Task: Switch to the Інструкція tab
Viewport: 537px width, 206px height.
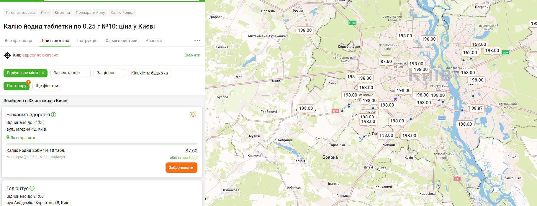Action: tap(87, 41)
